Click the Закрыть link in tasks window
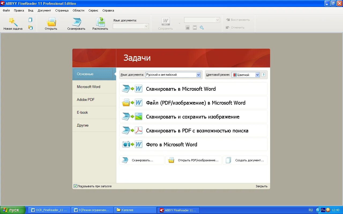The width and height of the screenshot is (343, 214). [x=262, y=186]
